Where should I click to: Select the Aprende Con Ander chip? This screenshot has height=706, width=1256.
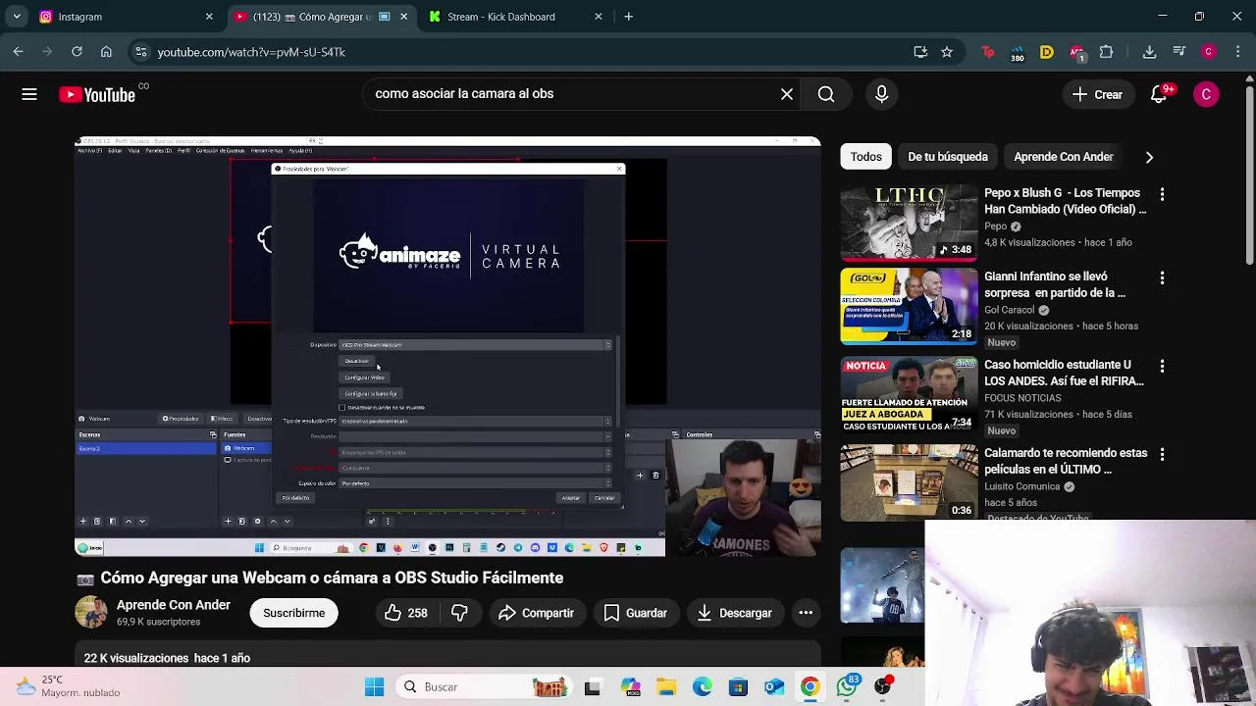(1064, 157)
